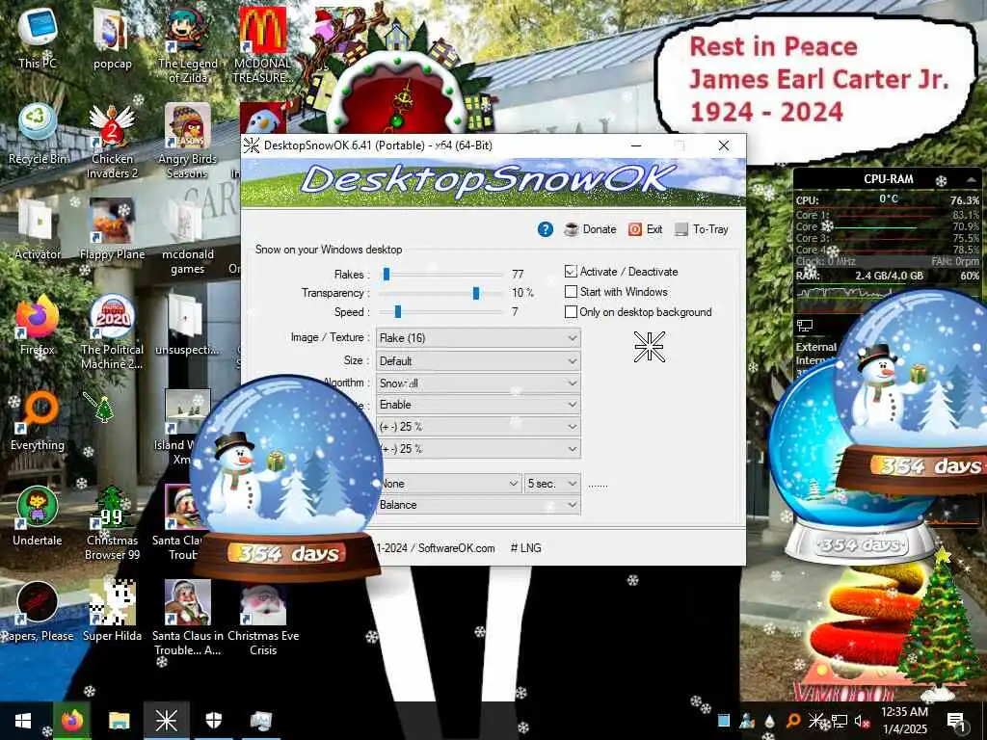The width and height of the screenshot is (987, 740).
Task: Select The Political Machine 2020 shortcut
Action: 112,331
